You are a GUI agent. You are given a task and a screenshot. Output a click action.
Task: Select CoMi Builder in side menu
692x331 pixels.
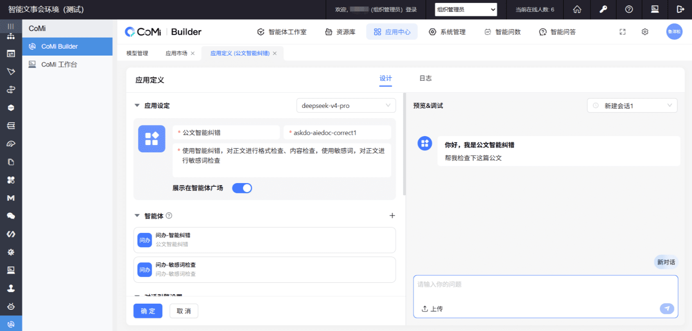[x=68, y=47]
